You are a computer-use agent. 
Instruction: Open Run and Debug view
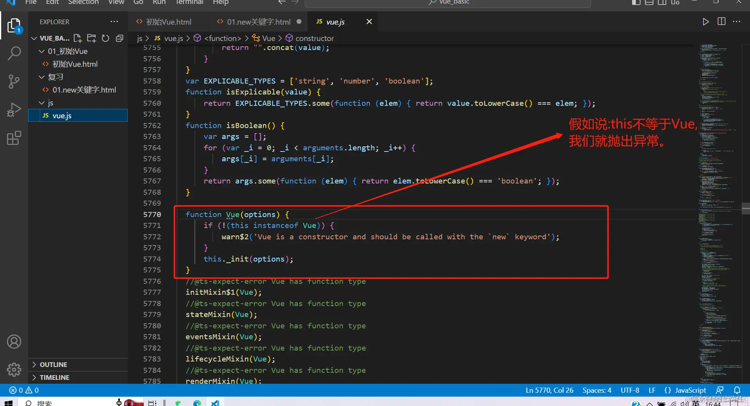[x=14, y=110]
